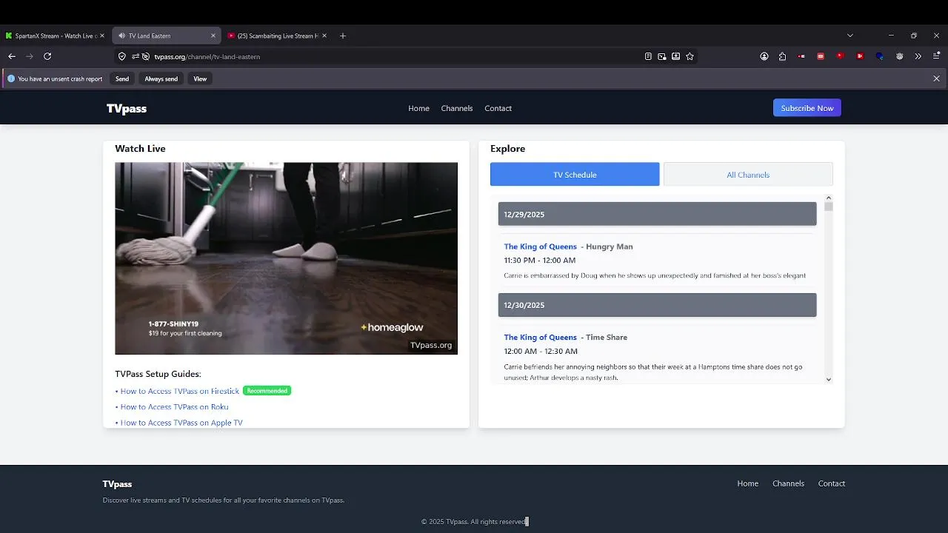
Task: Open a new tab with plus button
Action: pos(343,36)
